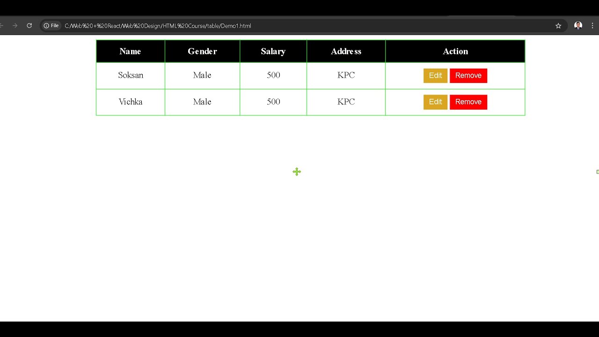Click the Address column header
Screen dimensions: 599x337
point(346,51)
